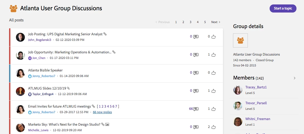Click the orange group icon beside page title
The image size is (304, 134).
pyautogui.click(x=13, y=9)
